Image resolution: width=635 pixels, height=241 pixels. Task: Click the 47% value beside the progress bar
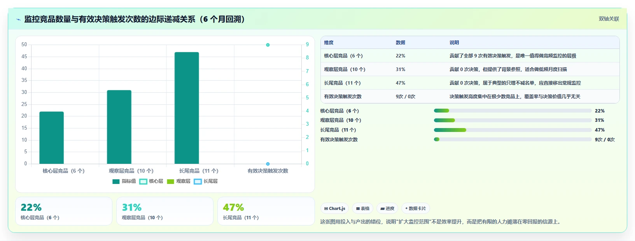600,130
